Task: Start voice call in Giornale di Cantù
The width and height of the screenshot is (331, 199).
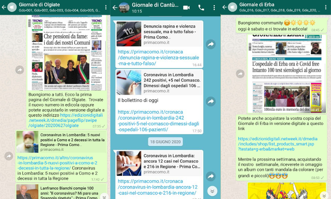Action: click(x=201, y=8)
